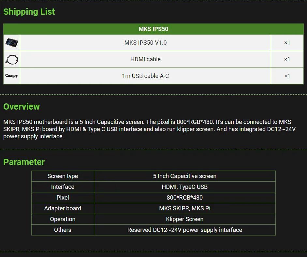The height and width of the screenshot is (257, 307).
Task: Select the Shipping List heading
Action: point(29,12)
